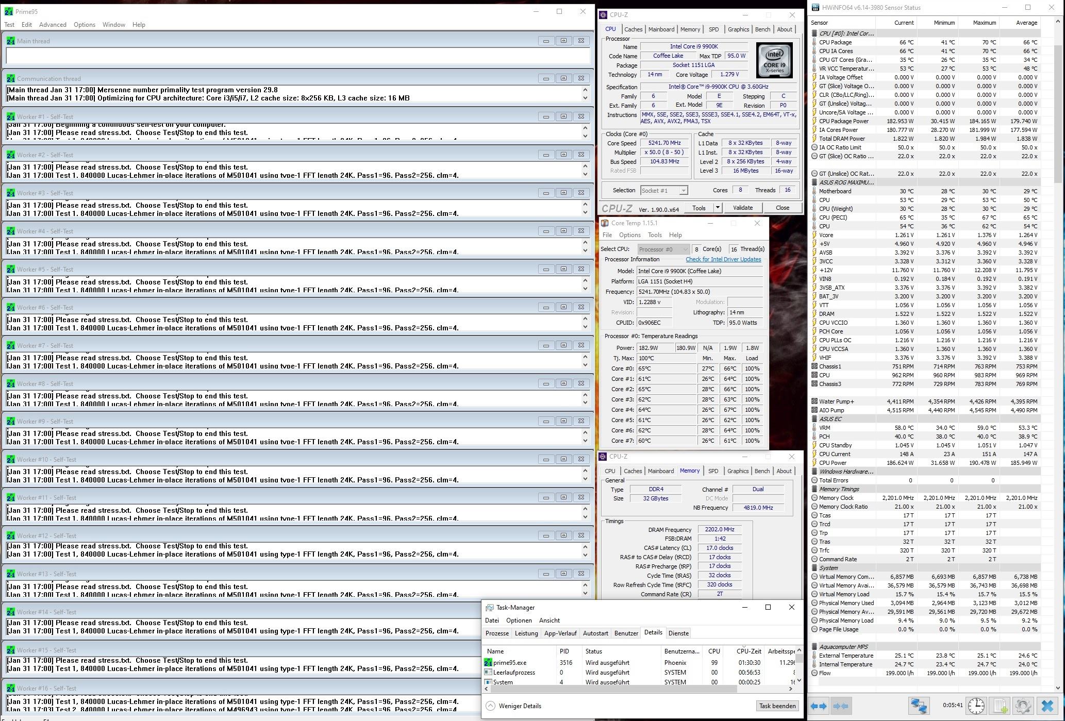Open Core Temp File menu
Screen dimensions: 1065x721
coord(607,235)
